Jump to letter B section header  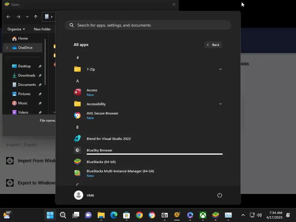77,127
